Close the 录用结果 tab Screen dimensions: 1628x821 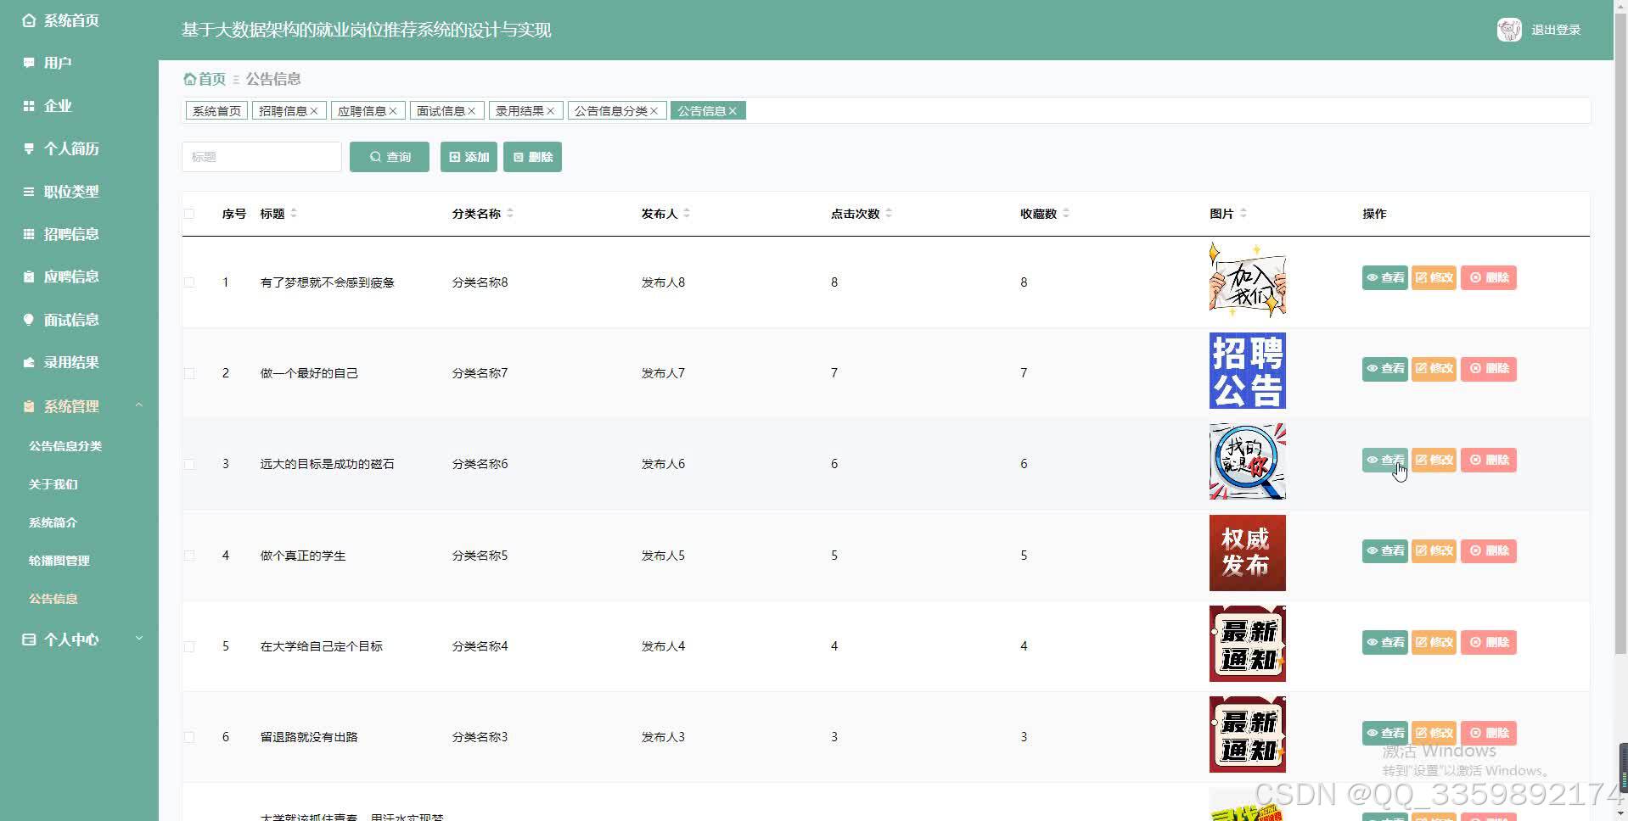click(x=551, y=111)
